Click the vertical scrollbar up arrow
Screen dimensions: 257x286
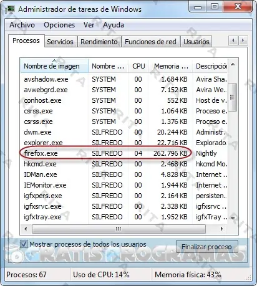pyautogui.click(x=233, y=64)
